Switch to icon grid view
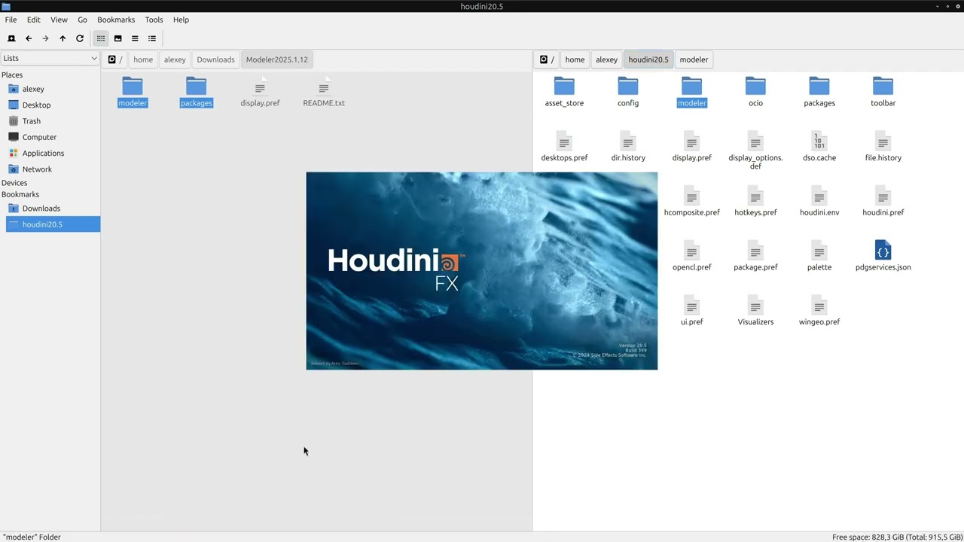The height and width of the screenshot is (542, 964). tap(101, 38)
